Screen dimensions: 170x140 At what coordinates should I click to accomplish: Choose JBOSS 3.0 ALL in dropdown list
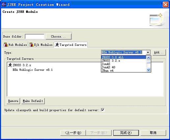coord(124,57)
